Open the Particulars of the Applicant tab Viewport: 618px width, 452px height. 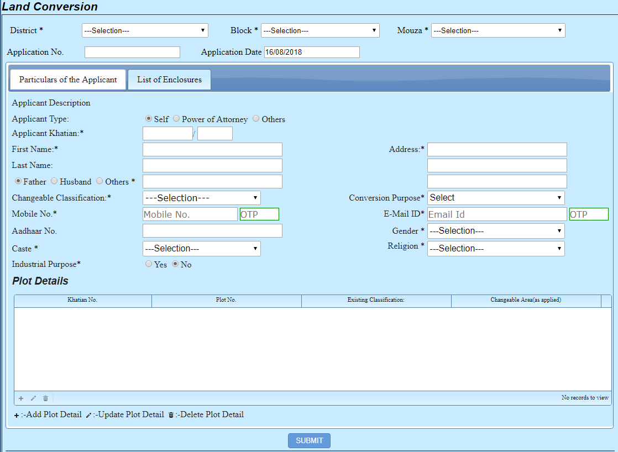point(68,80)
